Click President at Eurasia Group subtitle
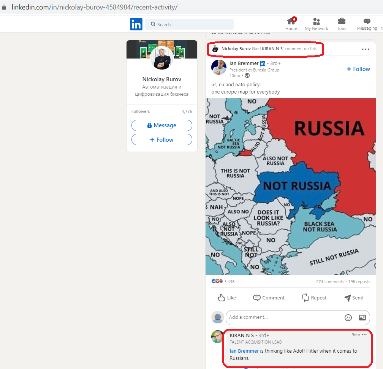The width and height of the screenshot is (383, 369). pos(254,70)
